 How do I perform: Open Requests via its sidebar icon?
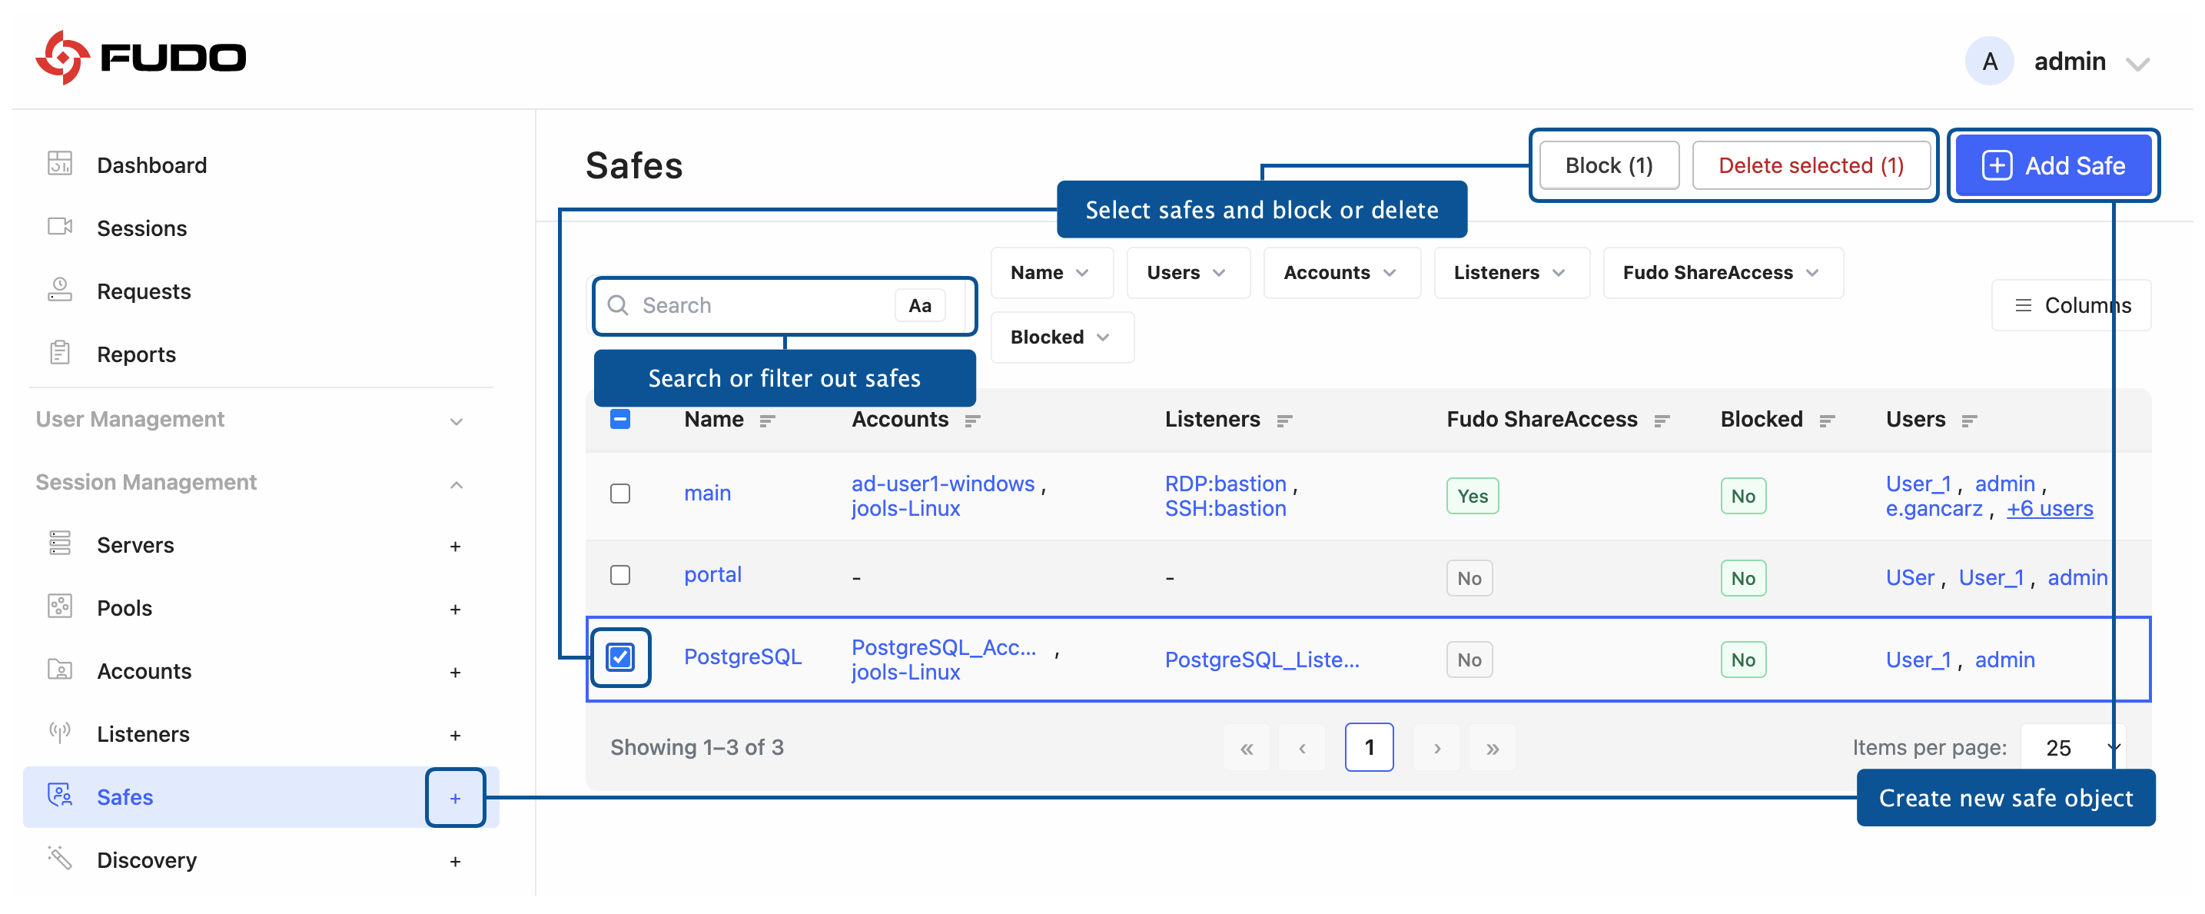click(60, 289)
